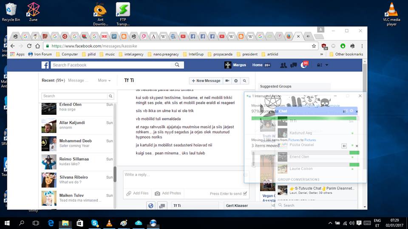Image resolution: width=408 pixels, height=229 pixels.
Task: Open the privacy shortcuts lock icon
Action: (x=319, y=65)
